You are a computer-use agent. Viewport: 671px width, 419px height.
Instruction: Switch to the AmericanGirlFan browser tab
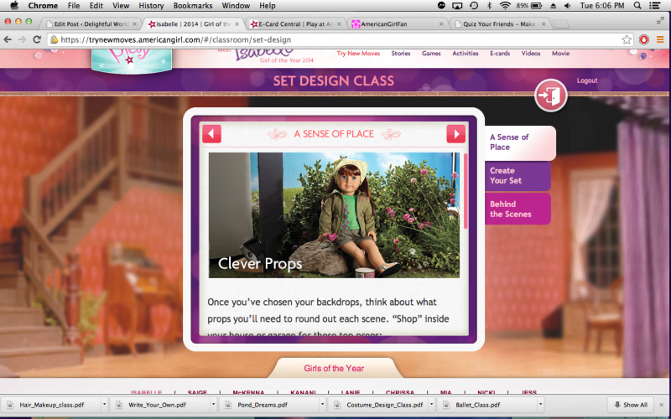click(x=398, y=24)
